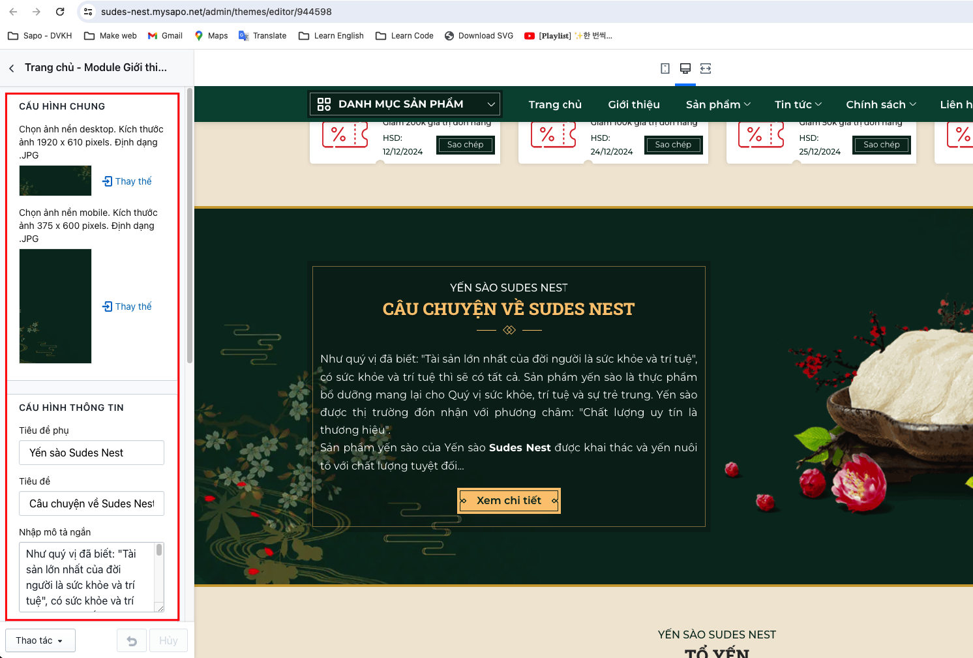Open the YouTube Playlist bookmark
Image resolution: width=973 pixels, height=658 pixels.
pos(568,36)
